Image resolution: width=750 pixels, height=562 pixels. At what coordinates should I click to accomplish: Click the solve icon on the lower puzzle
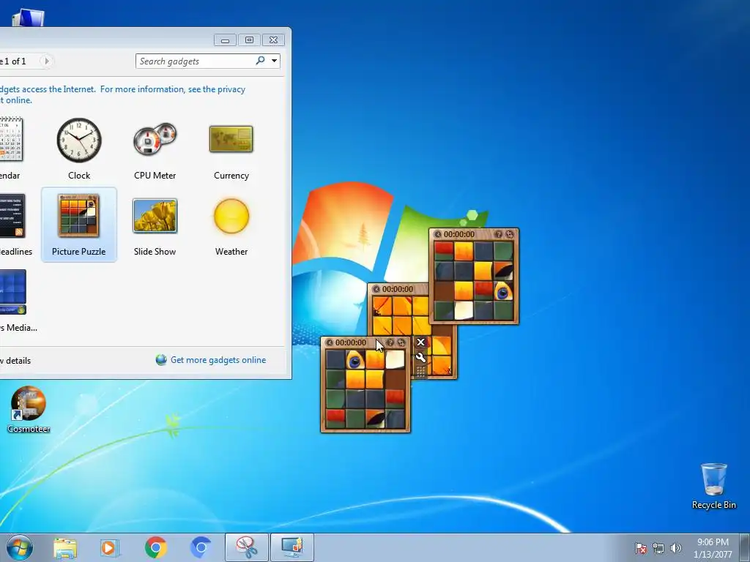[x=401, y=342]
